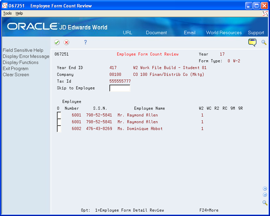The width and height of the screenshot is (270, 216).
Task: Select Display Error Message
Action: pos(26,57)
